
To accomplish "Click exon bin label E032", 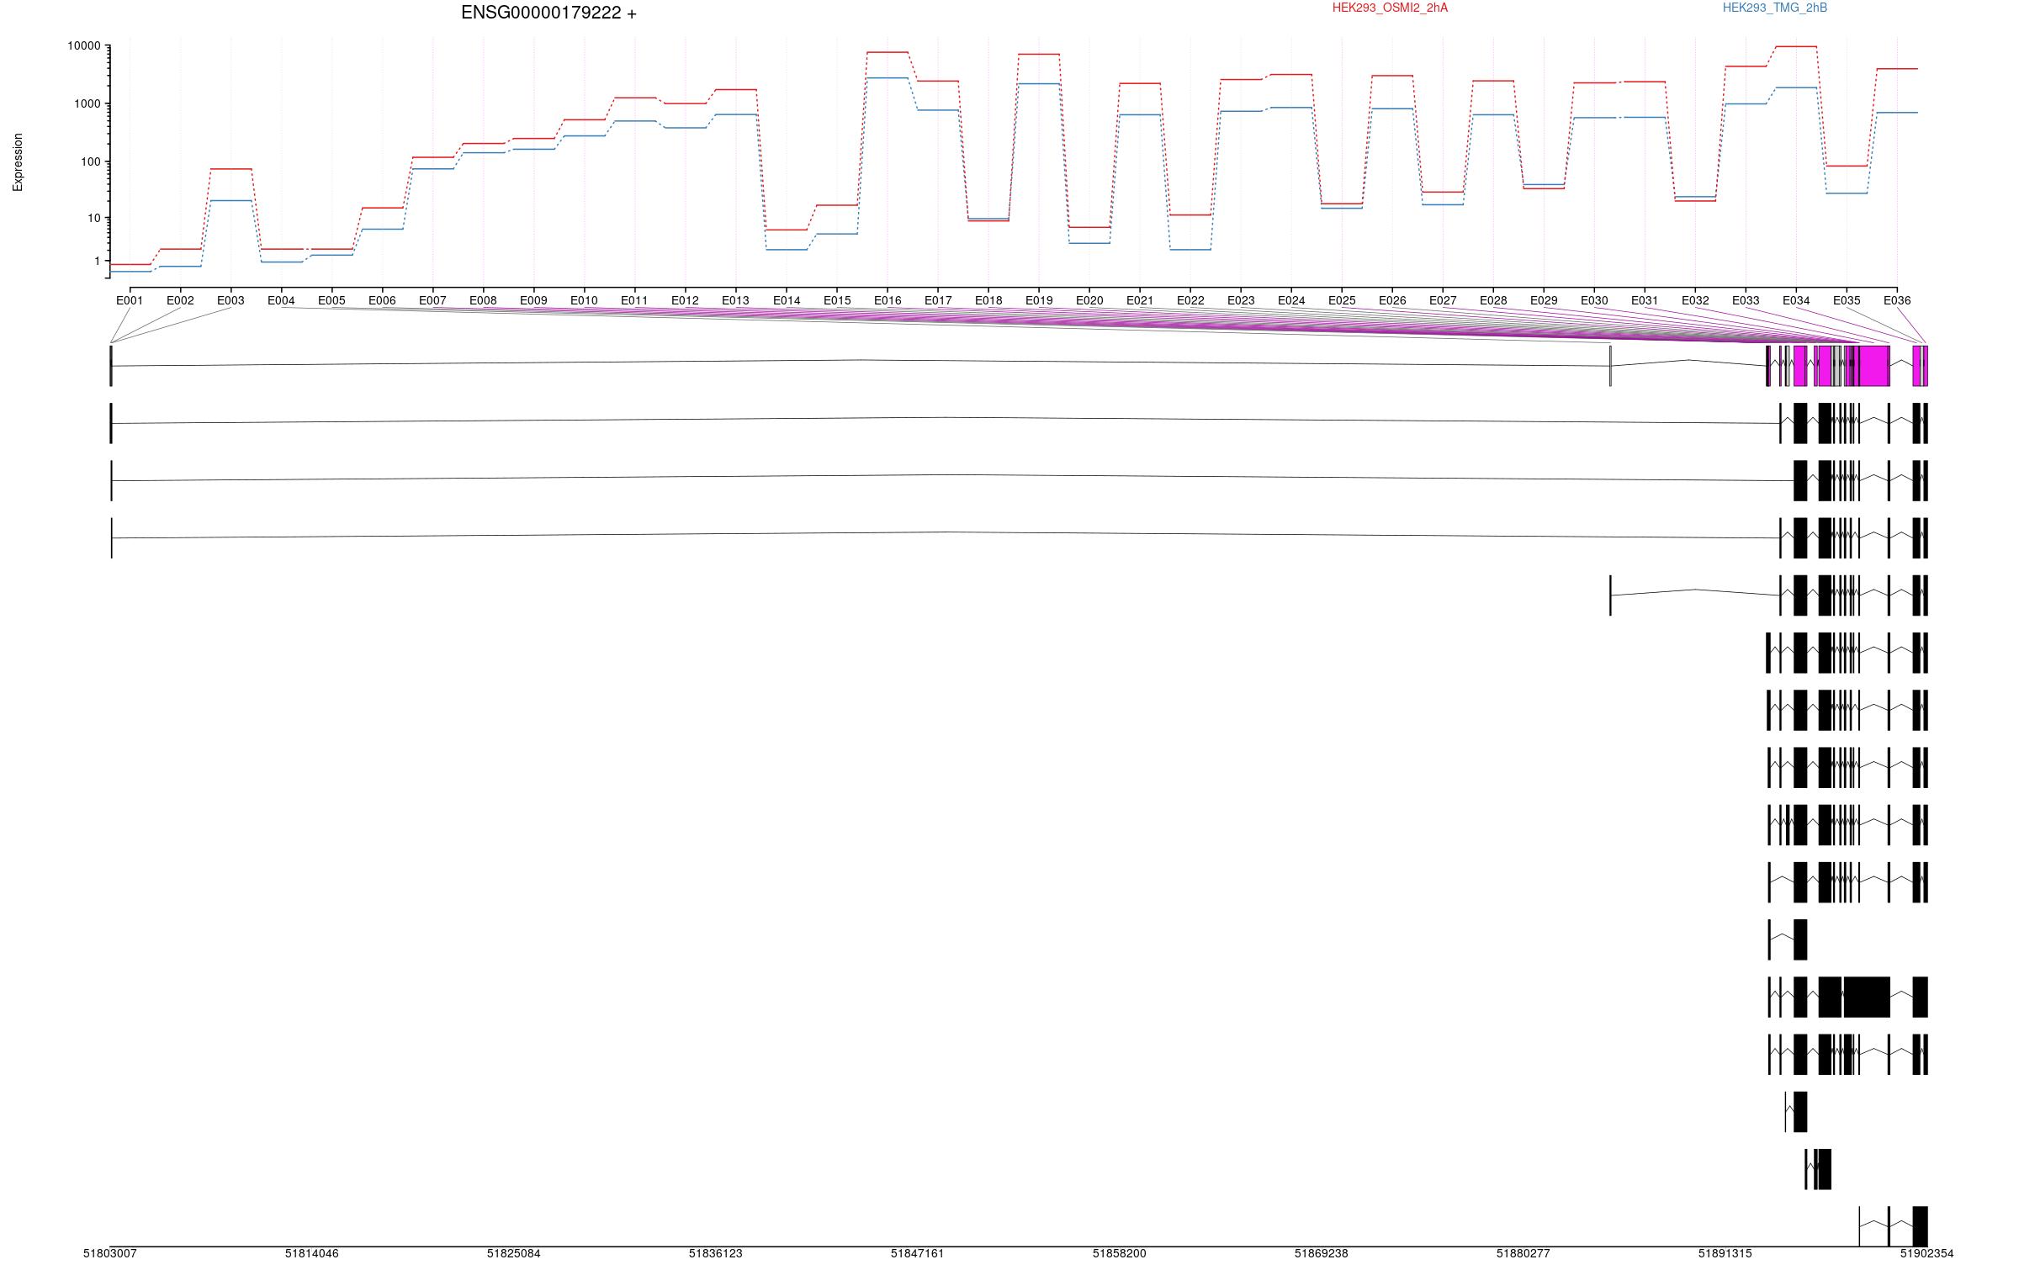I will [x=1695, y=300].
